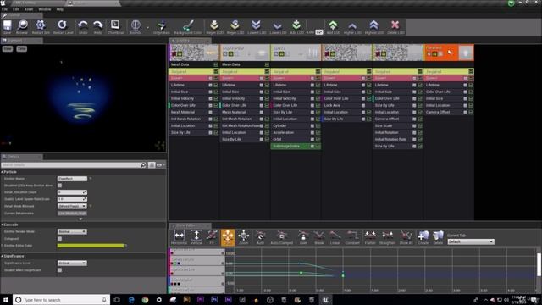Click the Redo icon in Cascade toolbar

click(98, 26)
